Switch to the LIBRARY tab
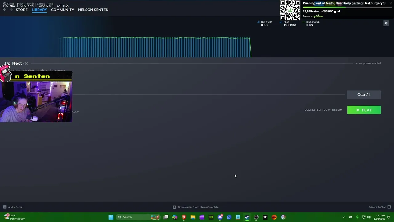 [39, 10]
